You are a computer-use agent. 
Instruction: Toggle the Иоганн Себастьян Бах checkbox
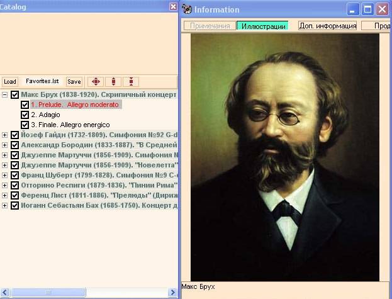(14, 205)
